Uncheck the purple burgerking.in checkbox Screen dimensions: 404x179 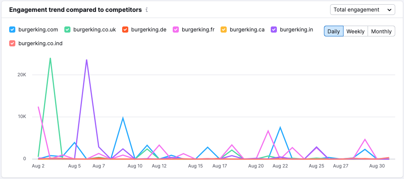(274, 30)
